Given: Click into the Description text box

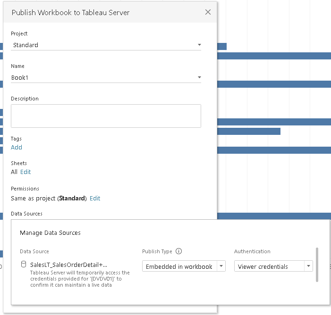Looking at the screenshot, I should point(106,116).
